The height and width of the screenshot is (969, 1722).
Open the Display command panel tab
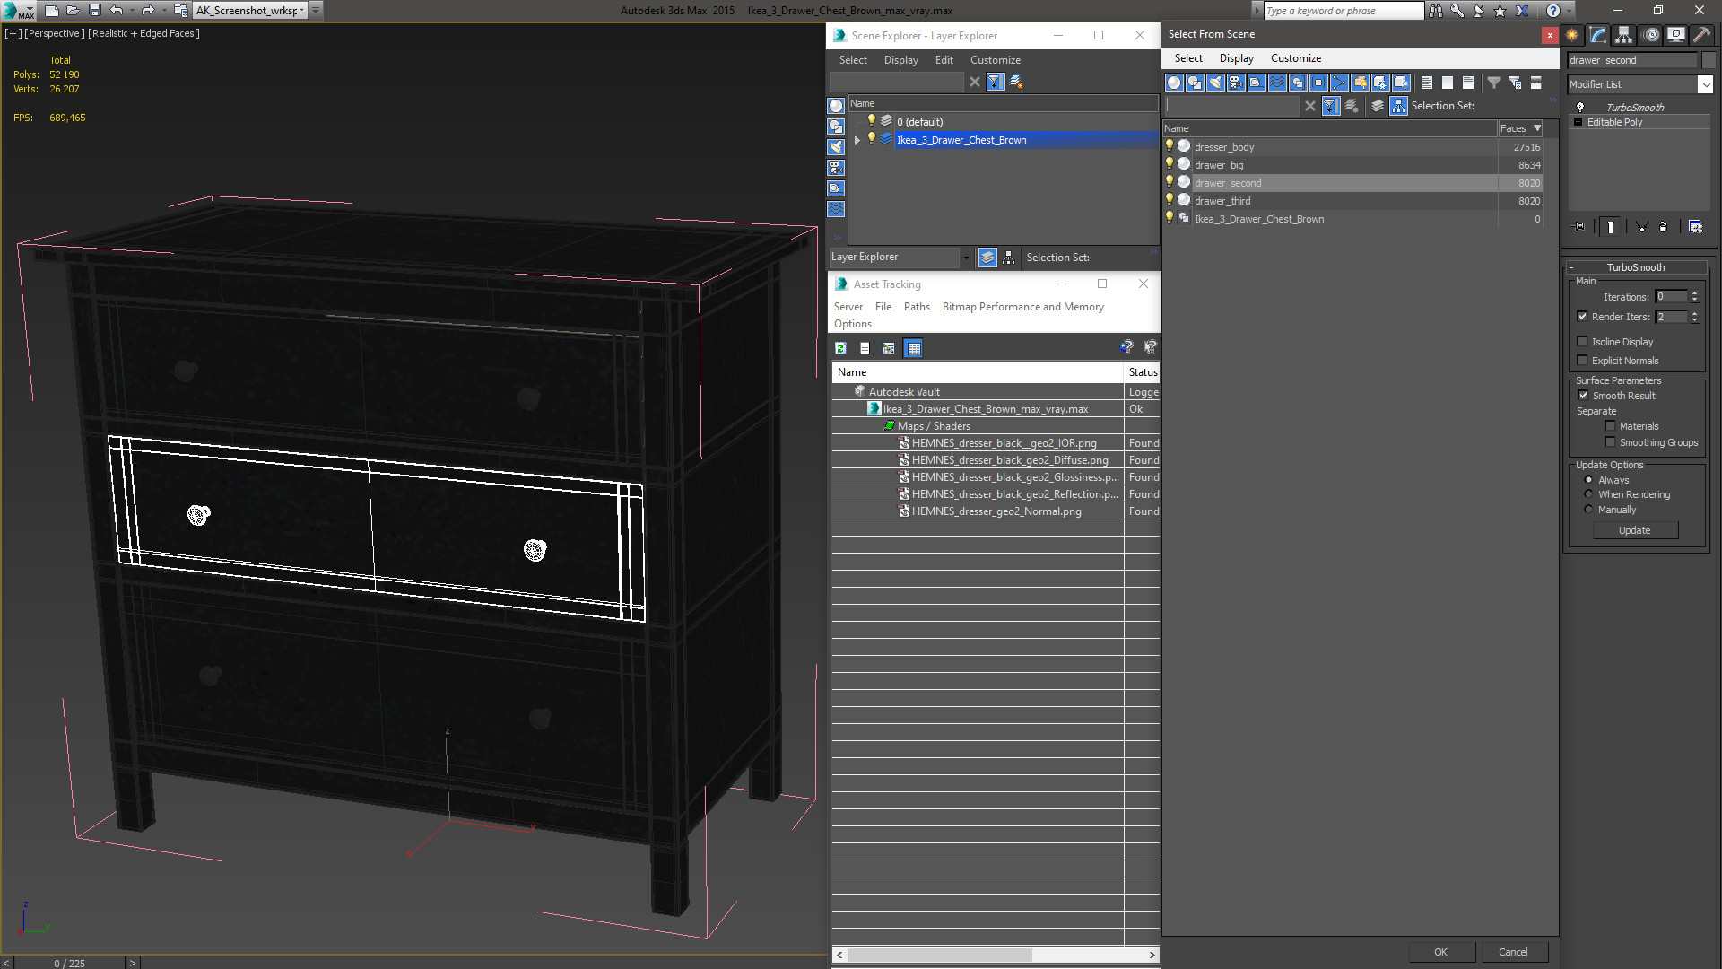pos(1676,35)
